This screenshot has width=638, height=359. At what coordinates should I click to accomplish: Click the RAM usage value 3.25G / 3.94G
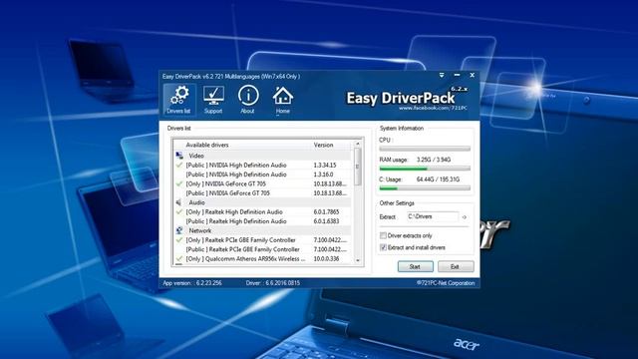tap(434, 160)
